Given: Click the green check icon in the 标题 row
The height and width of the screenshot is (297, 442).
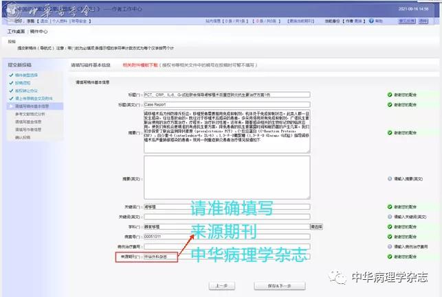Looking at the screenshot, I should (x=390, y=95).
